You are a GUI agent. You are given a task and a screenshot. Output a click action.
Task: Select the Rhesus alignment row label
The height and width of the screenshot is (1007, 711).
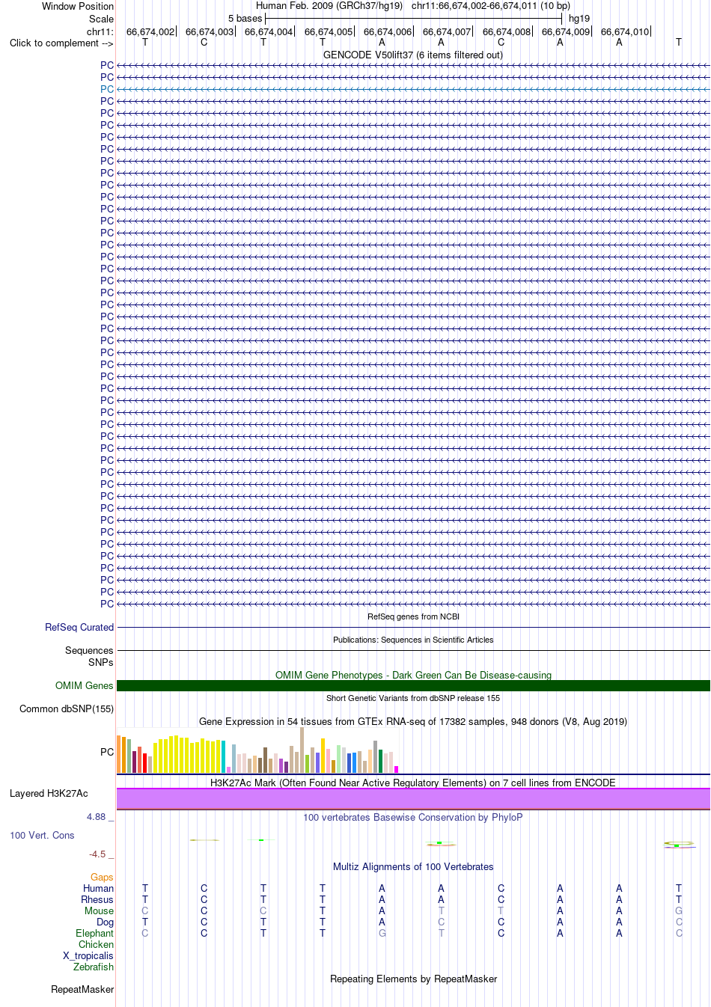tap(97, 899)
